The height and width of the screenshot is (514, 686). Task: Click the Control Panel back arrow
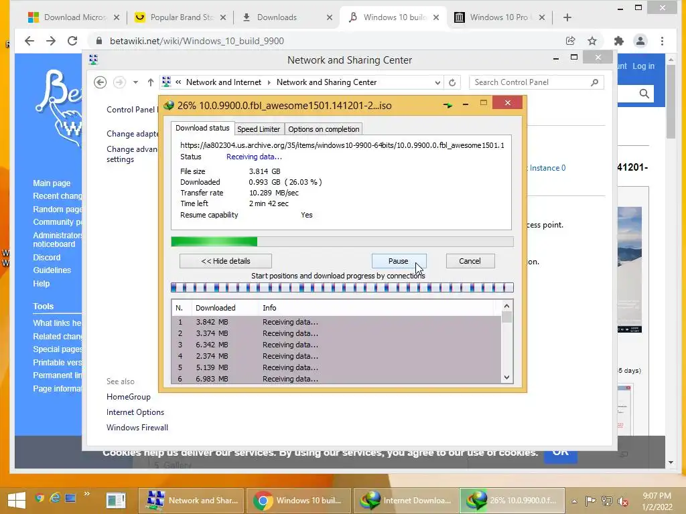coord(100,82)
